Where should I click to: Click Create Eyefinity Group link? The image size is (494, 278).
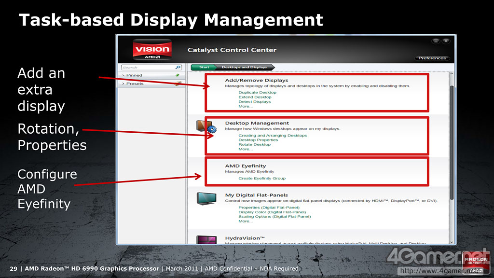tap(262, 179)
